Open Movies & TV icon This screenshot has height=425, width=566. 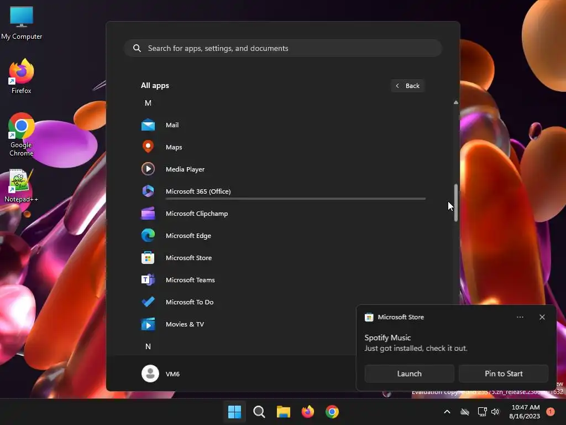(x=148, y=324)
